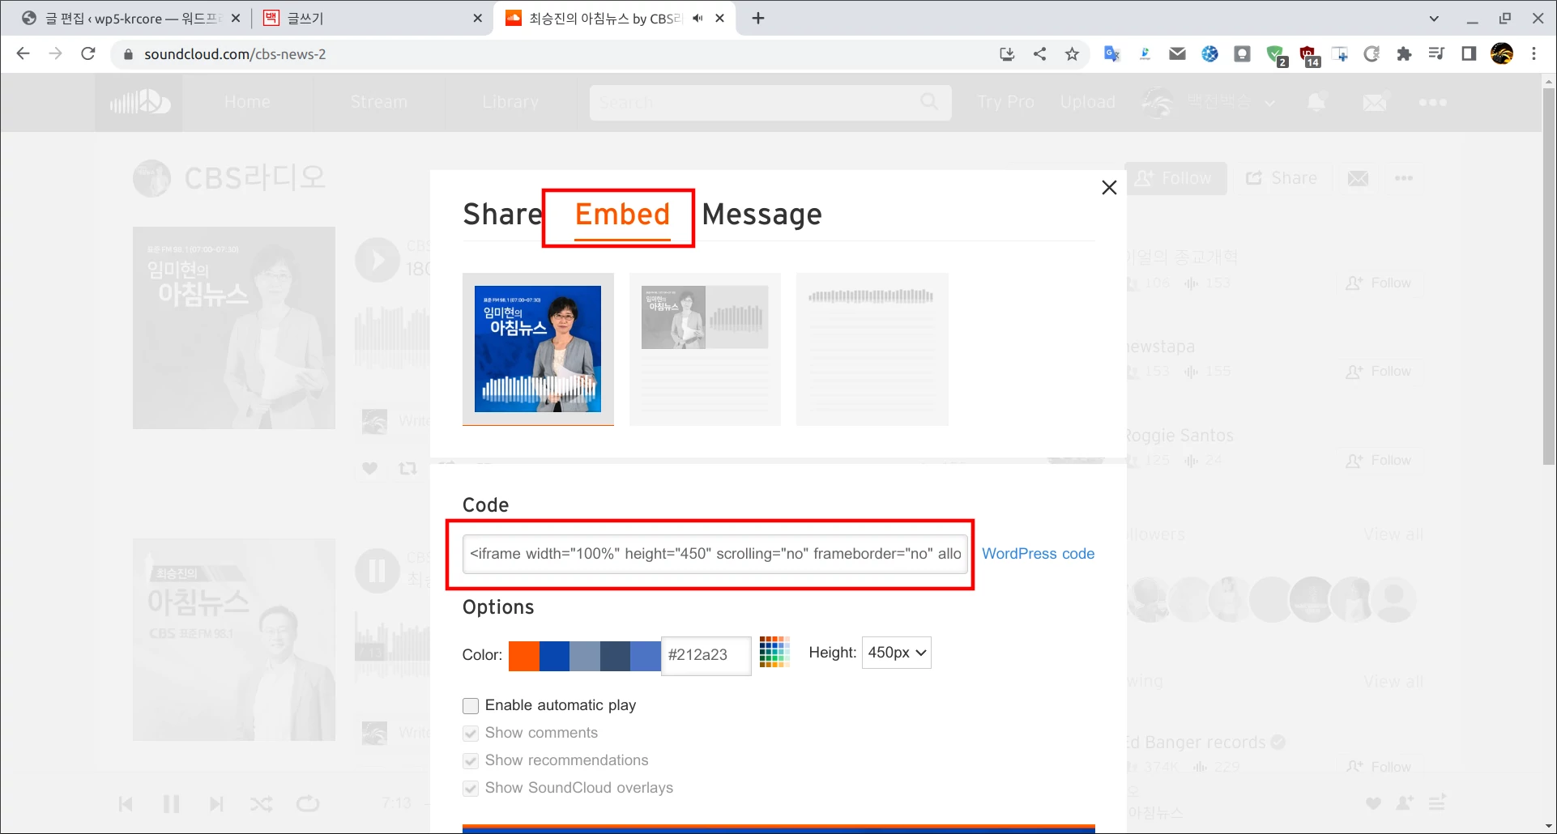Switch to the Message tab

(761, 215)
